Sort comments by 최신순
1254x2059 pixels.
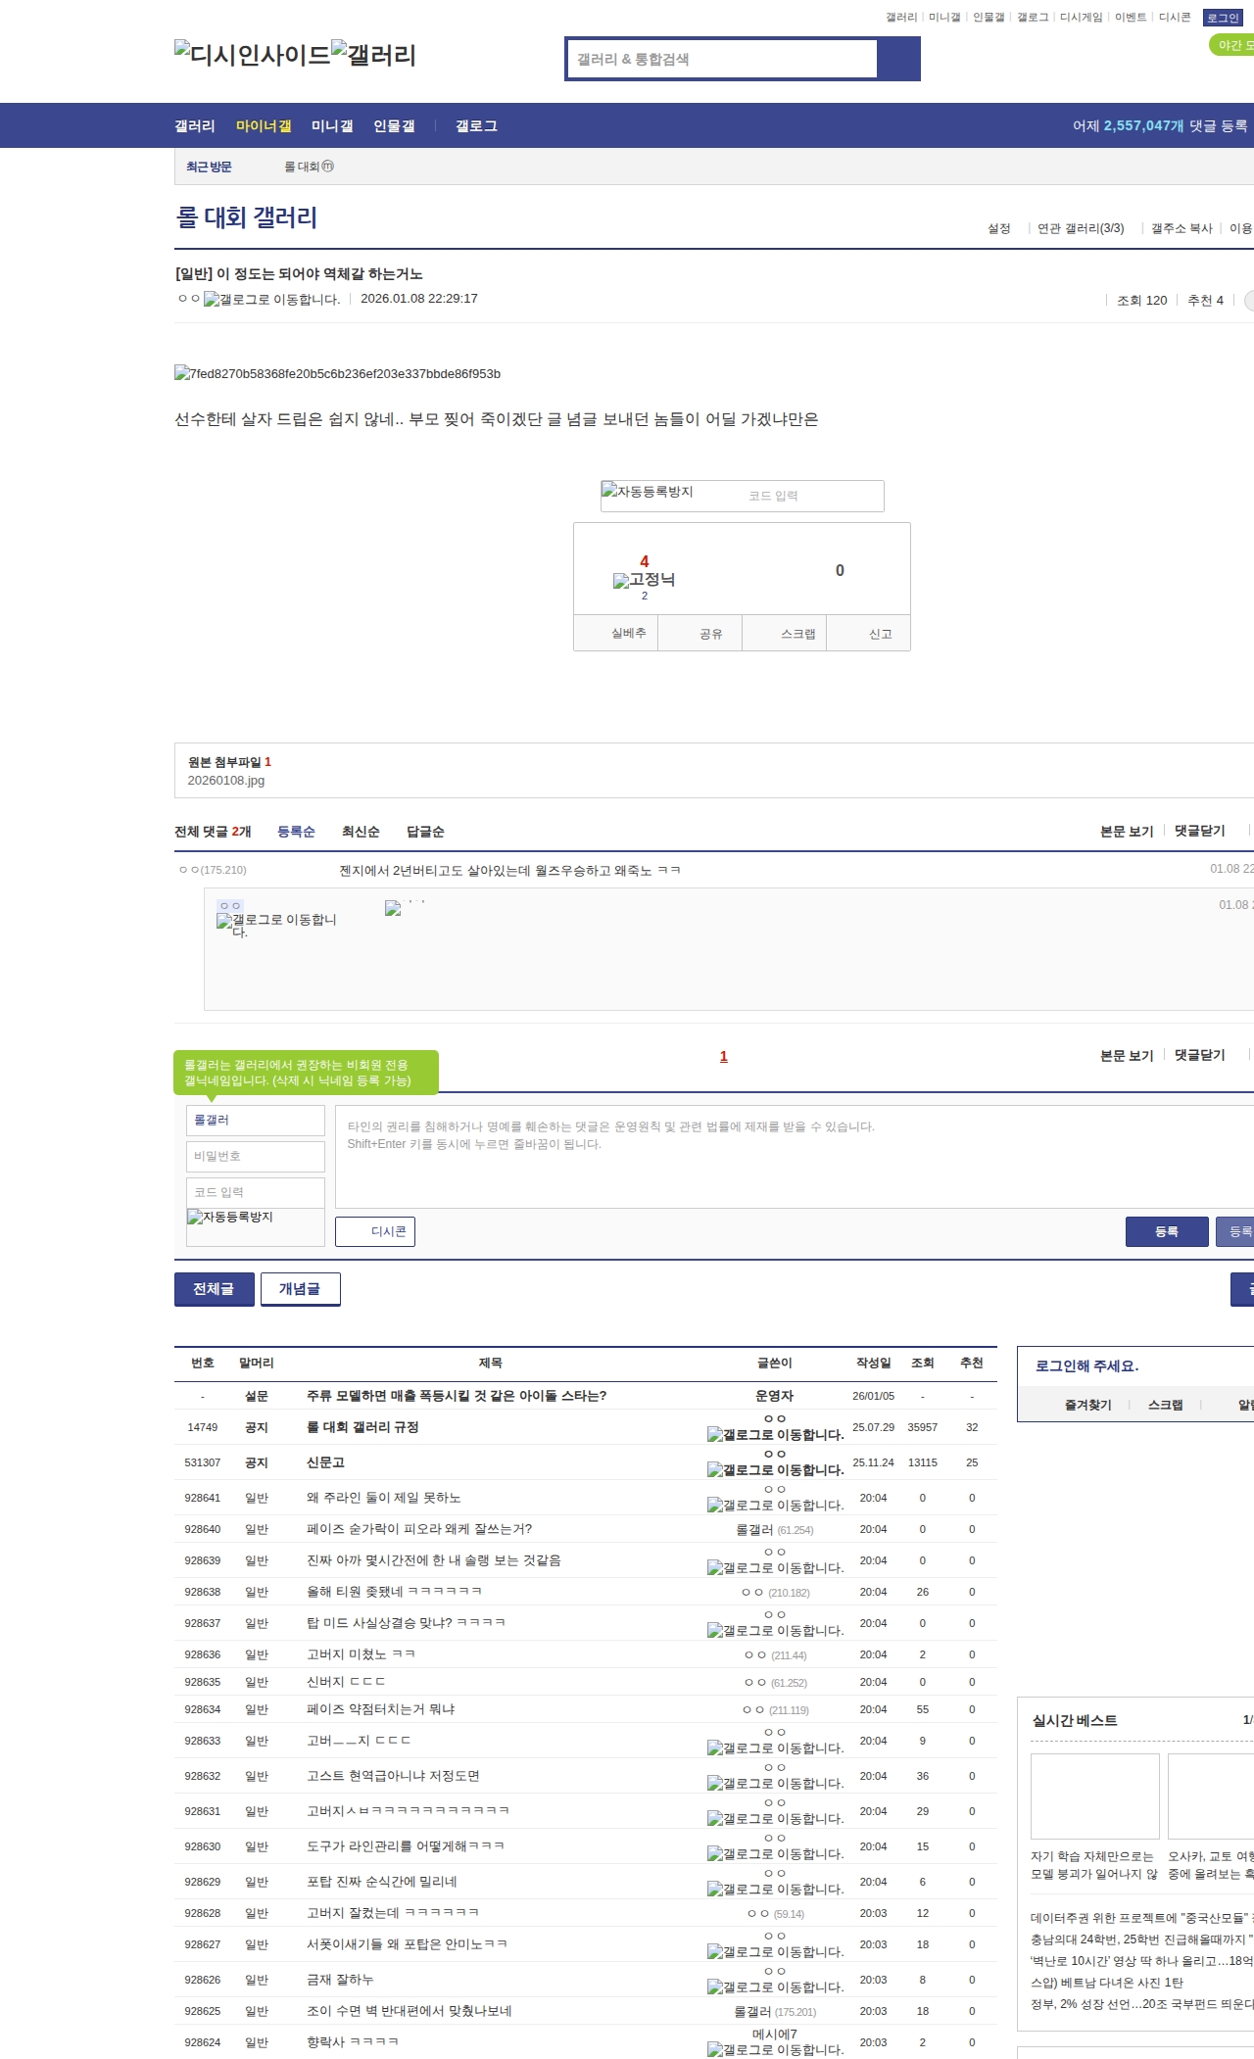(x=361, y=832)
